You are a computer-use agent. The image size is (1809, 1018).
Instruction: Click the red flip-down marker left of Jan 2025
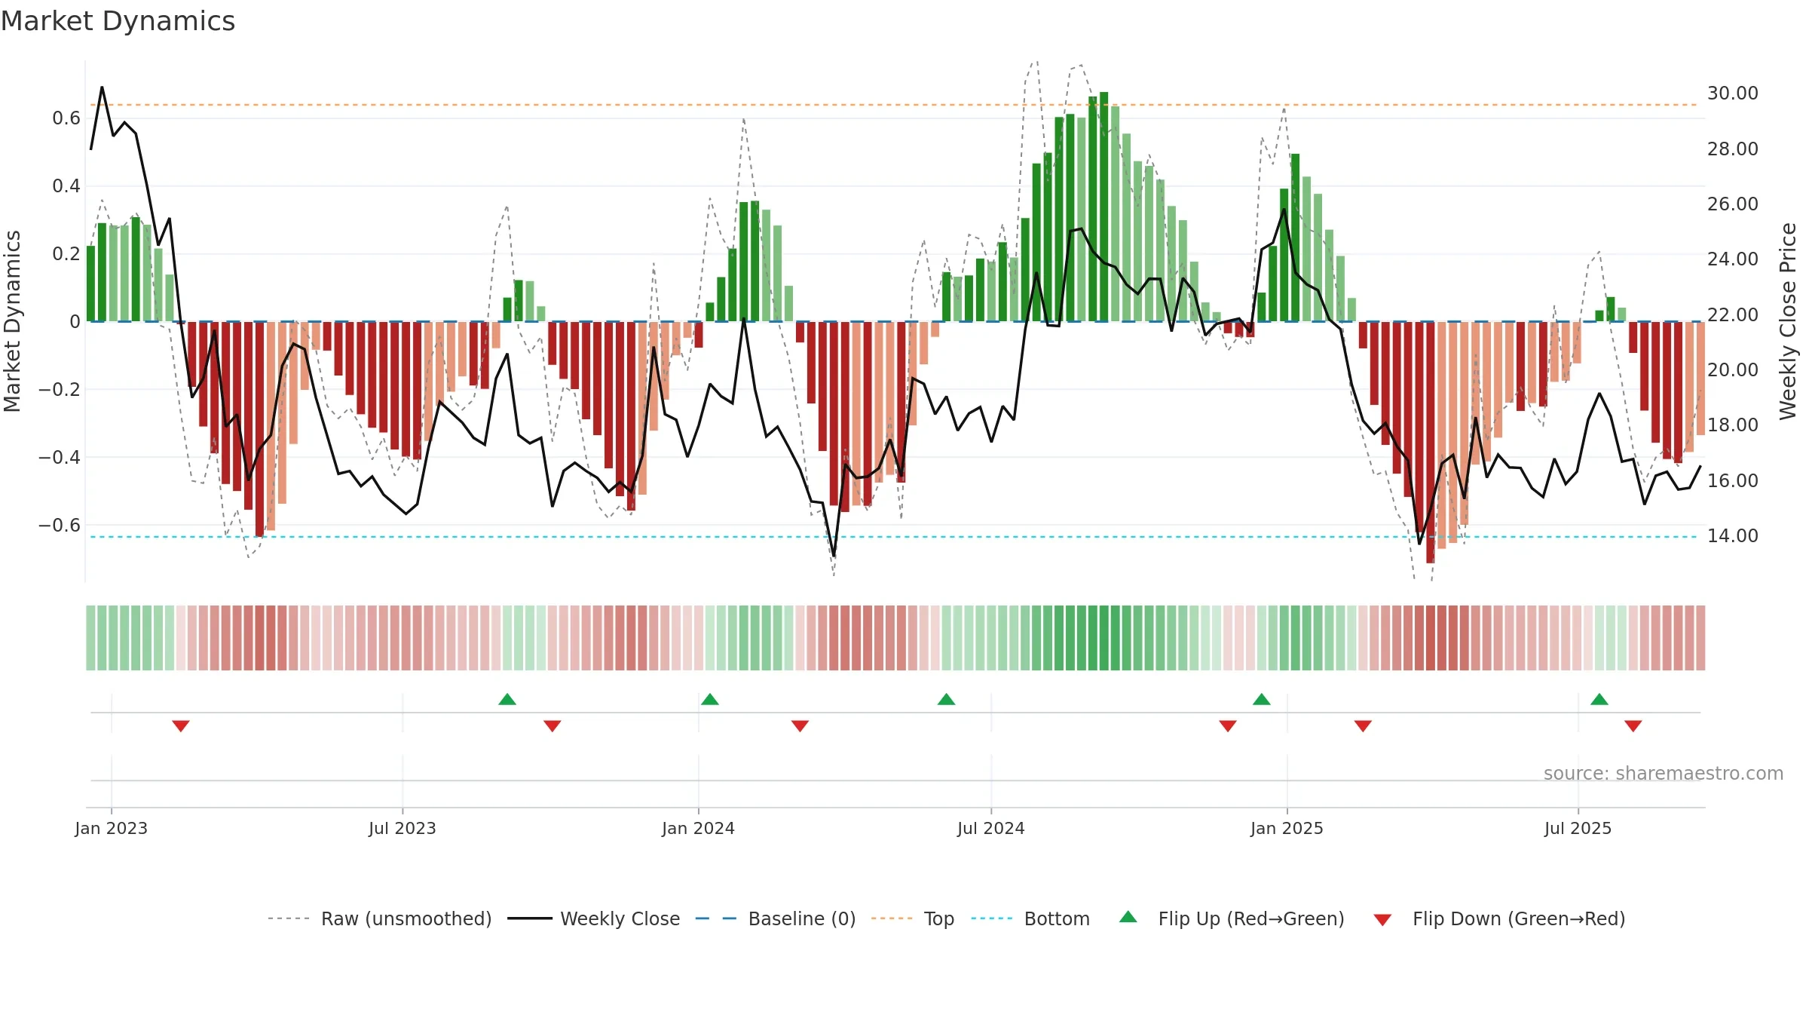pyautogui.click(x=1228, y=726)
